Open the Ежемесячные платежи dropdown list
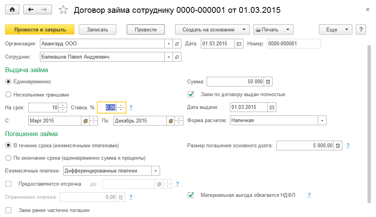The height and width of the screenshot is (217, 376). point(155,170)
